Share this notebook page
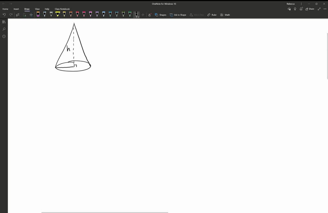 (x=310, y=9)
